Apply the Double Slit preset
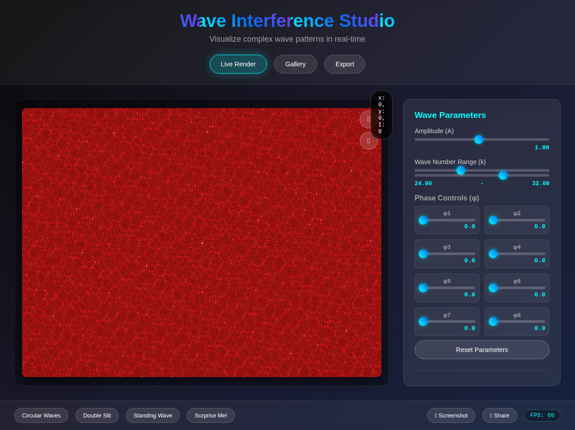This screenshot has height=430, width=575. pos(97,415)
